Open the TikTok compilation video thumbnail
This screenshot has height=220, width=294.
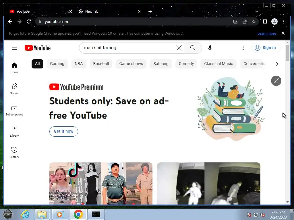coord(101,183)
